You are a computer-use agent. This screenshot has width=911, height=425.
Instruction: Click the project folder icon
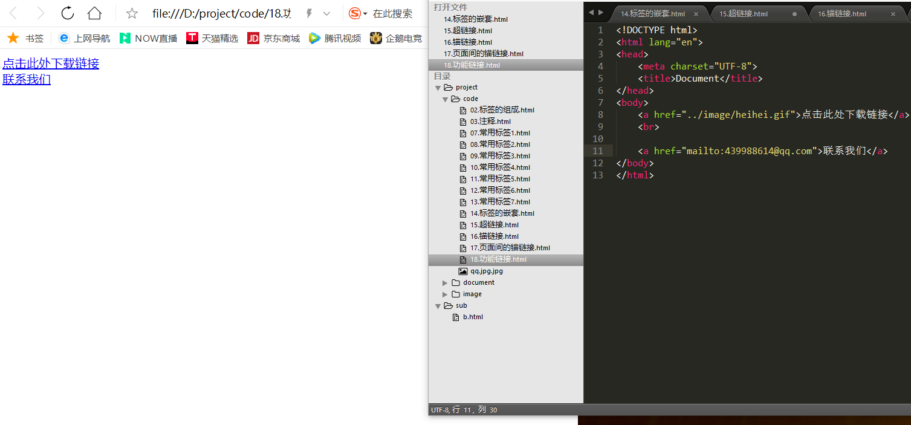(448, 88)
